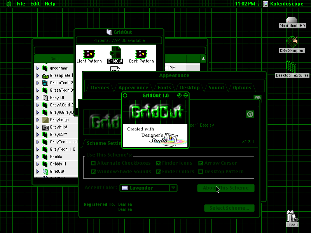Switch to the Themes tab
This screenshot has width=311, height=233.
[x=100, y=88]
